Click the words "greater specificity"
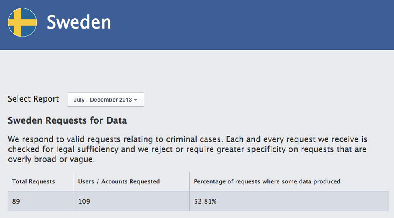The height and width of the screenshot is (218, 394). click(x=237, y=149)
